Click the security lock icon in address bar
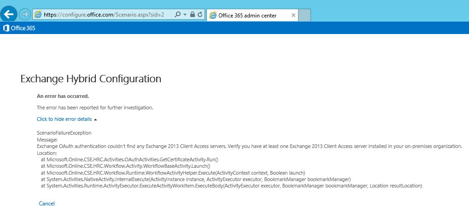This screenshot has width=469, height=216. point(193,14)
